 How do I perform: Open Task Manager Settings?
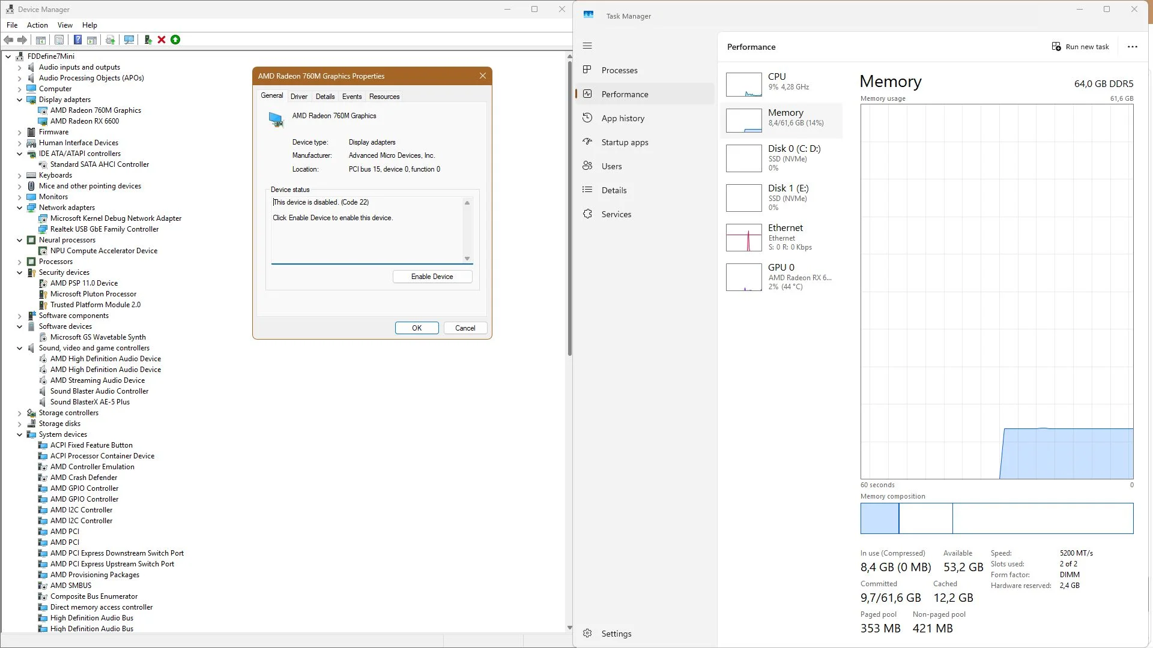coord(645,634)
